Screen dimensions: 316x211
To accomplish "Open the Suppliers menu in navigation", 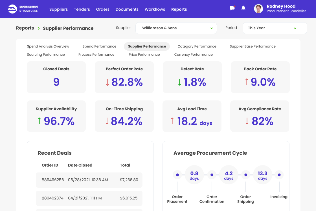I will 58,9.
